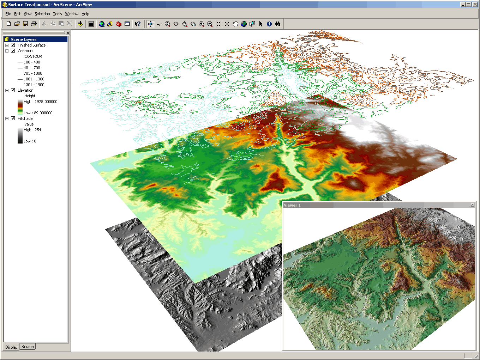Click the Full Extent globe icon
The image size is (480, 360).
[244, 24]
